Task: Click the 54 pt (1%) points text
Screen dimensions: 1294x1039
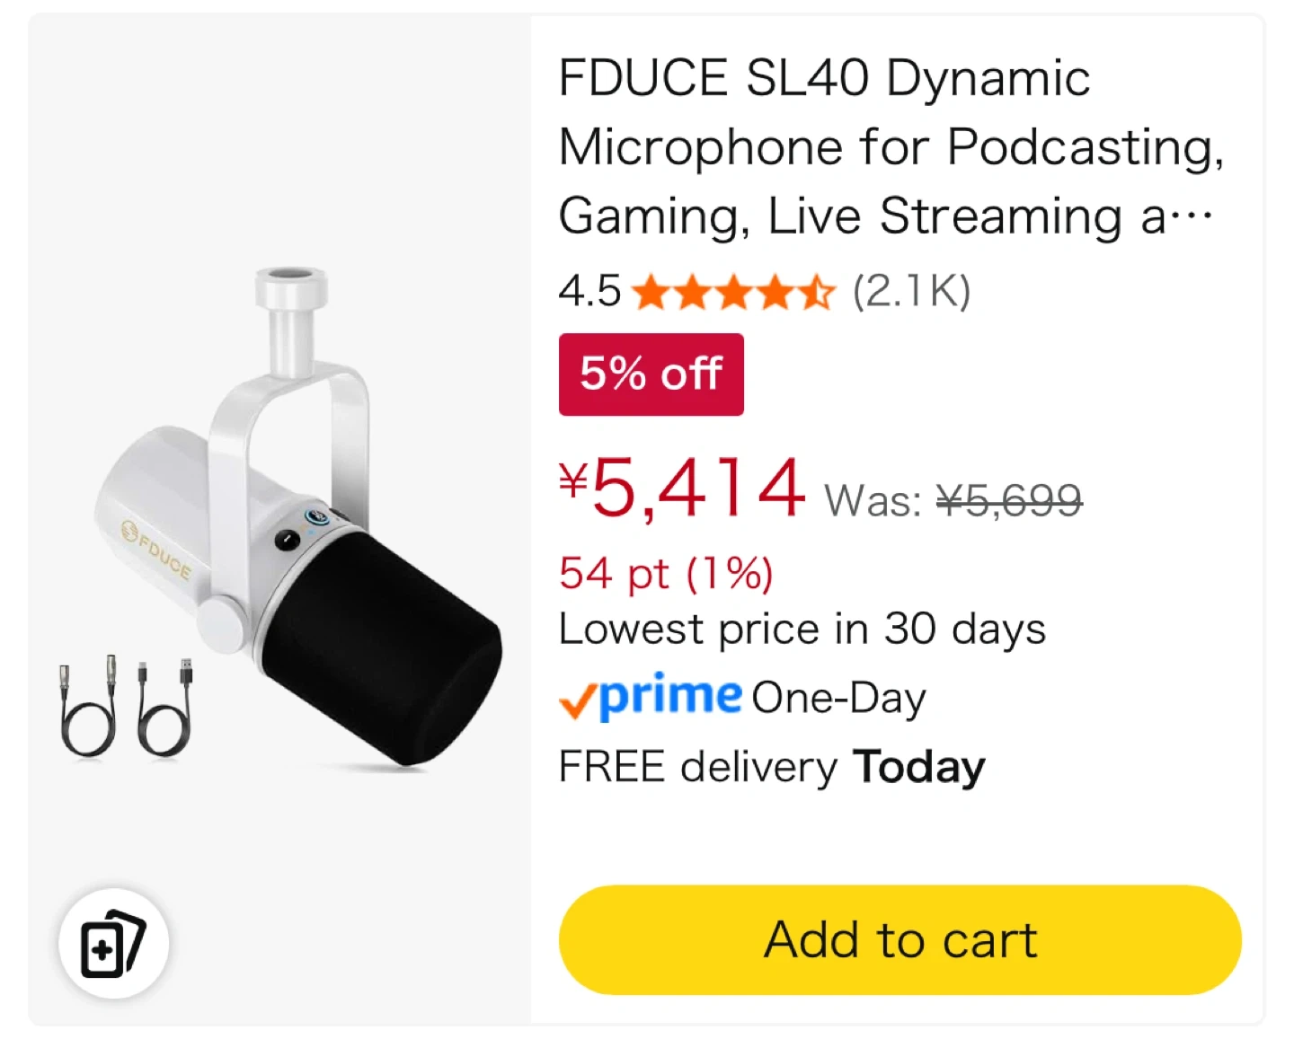Action: [x=665, y=573]
